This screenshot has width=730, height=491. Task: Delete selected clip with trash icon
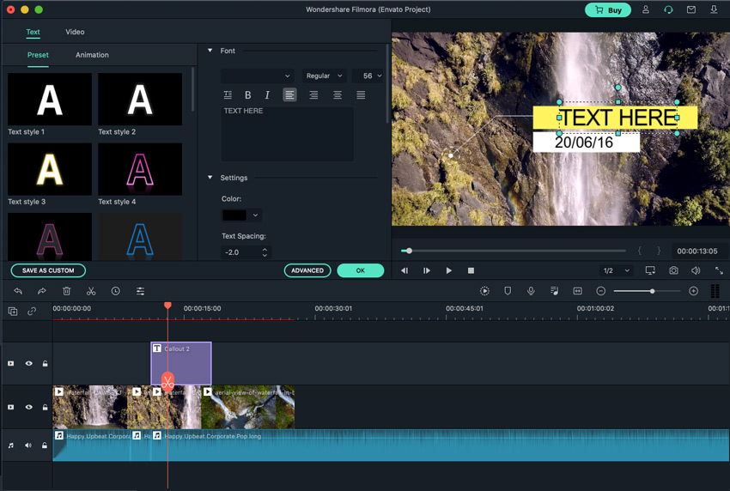click(67, 291)
